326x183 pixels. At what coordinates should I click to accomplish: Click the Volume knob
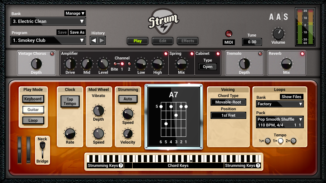click(x=278, y=34)
